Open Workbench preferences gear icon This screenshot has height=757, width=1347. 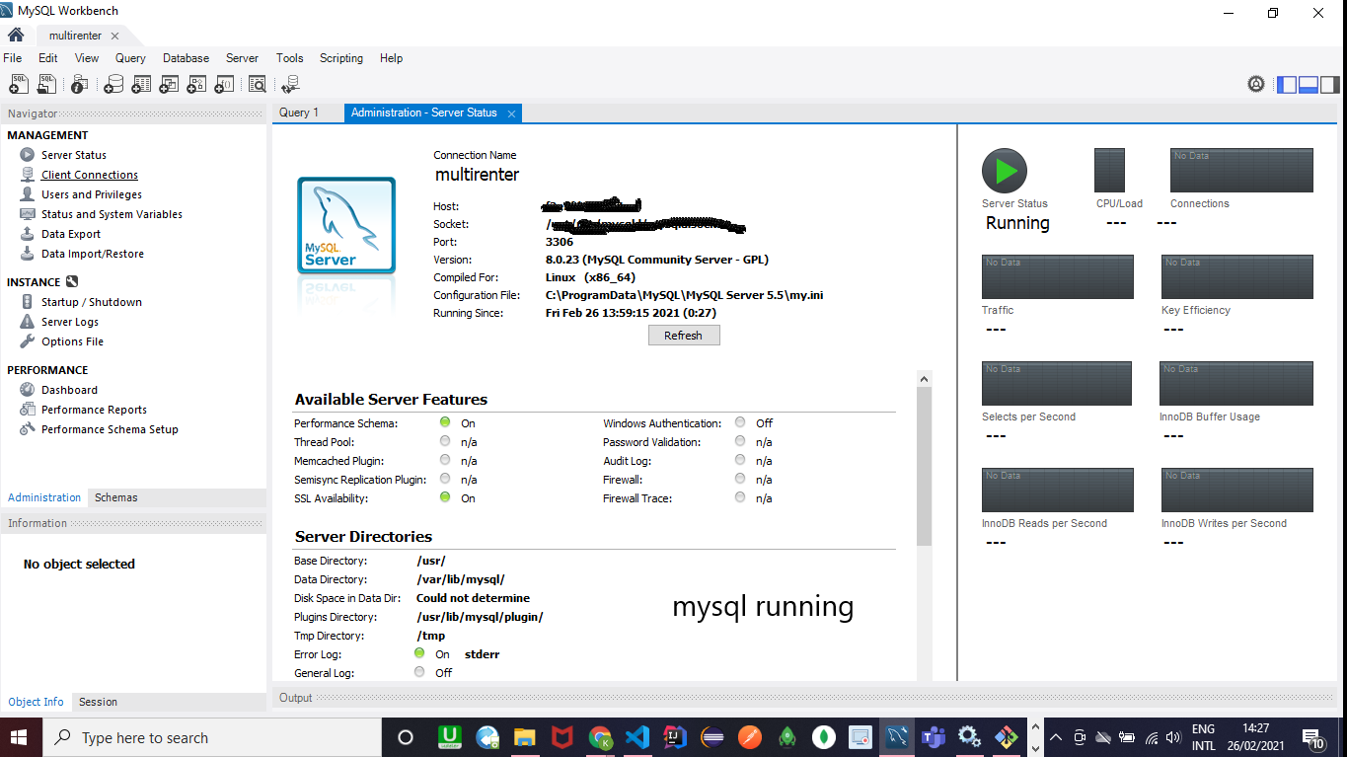1256,84
